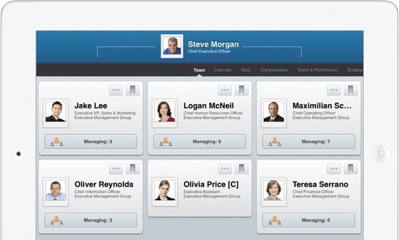Expand Logan McNeil's Managing: 6 team
Image resolution: width=399 pixels, height=240 pixels.
[199, 142]
